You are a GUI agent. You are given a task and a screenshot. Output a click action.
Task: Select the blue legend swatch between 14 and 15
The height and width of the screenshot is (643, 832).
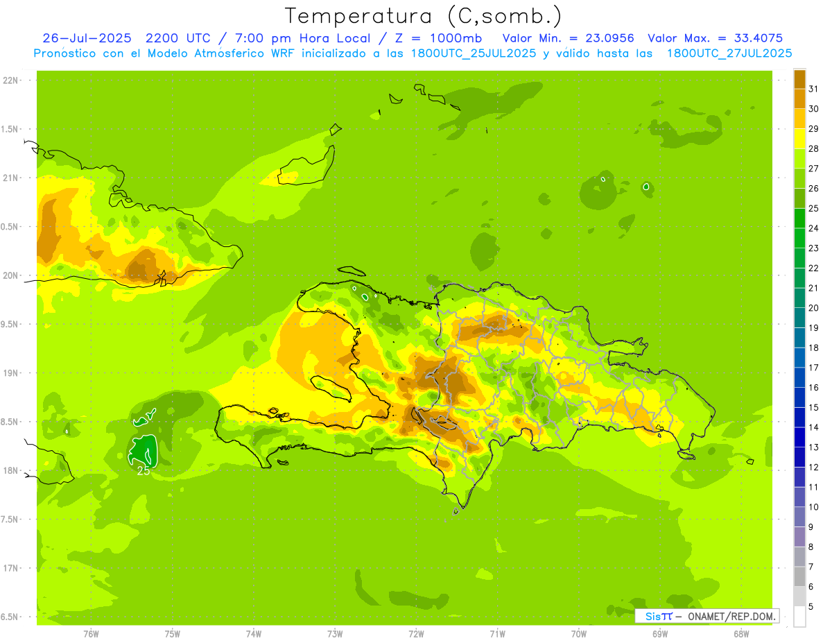799,418
